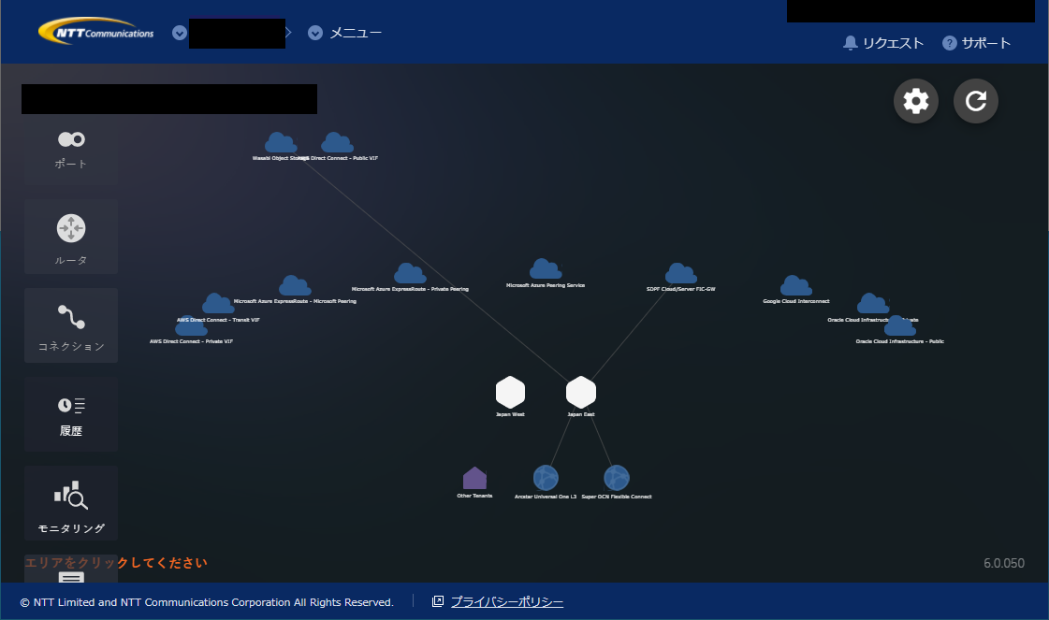The width and height of the screenshot is (1049, 620).
Task: Click the version number 6.0.050
Action: tap(1003, 563)
